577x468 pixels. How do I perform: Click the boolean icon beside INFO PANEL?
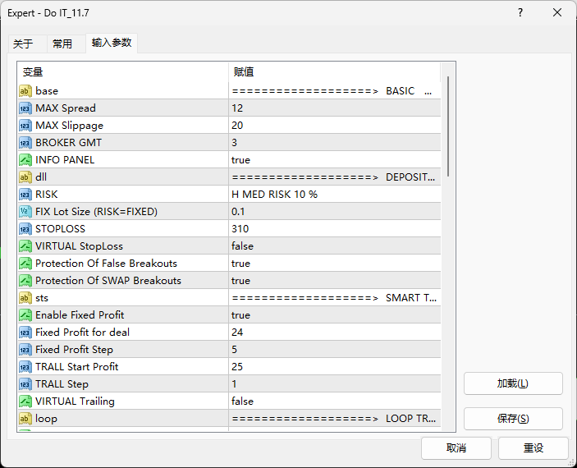25,160
